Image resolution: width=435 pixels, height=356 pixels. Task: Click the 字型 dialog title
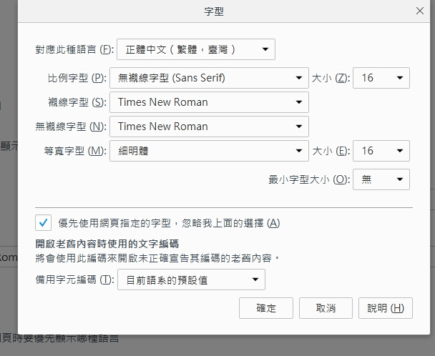click(215, 11)
